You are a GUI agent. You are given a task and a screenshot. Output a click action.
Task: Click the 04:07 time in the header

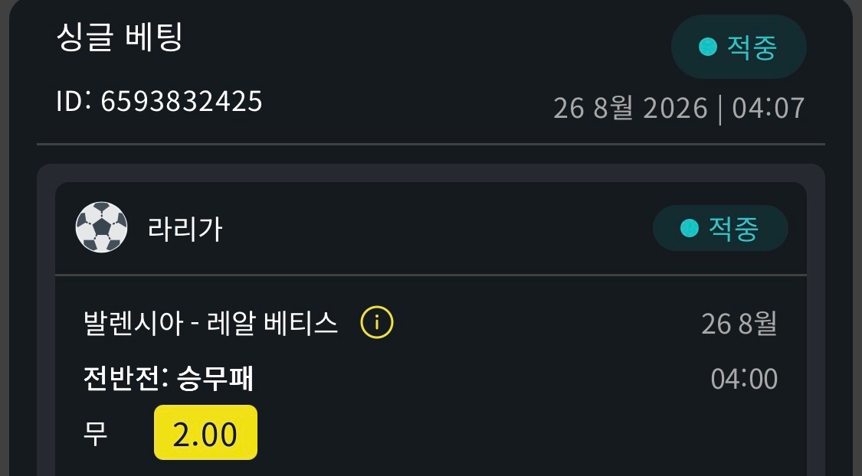[x=769, y=108]
